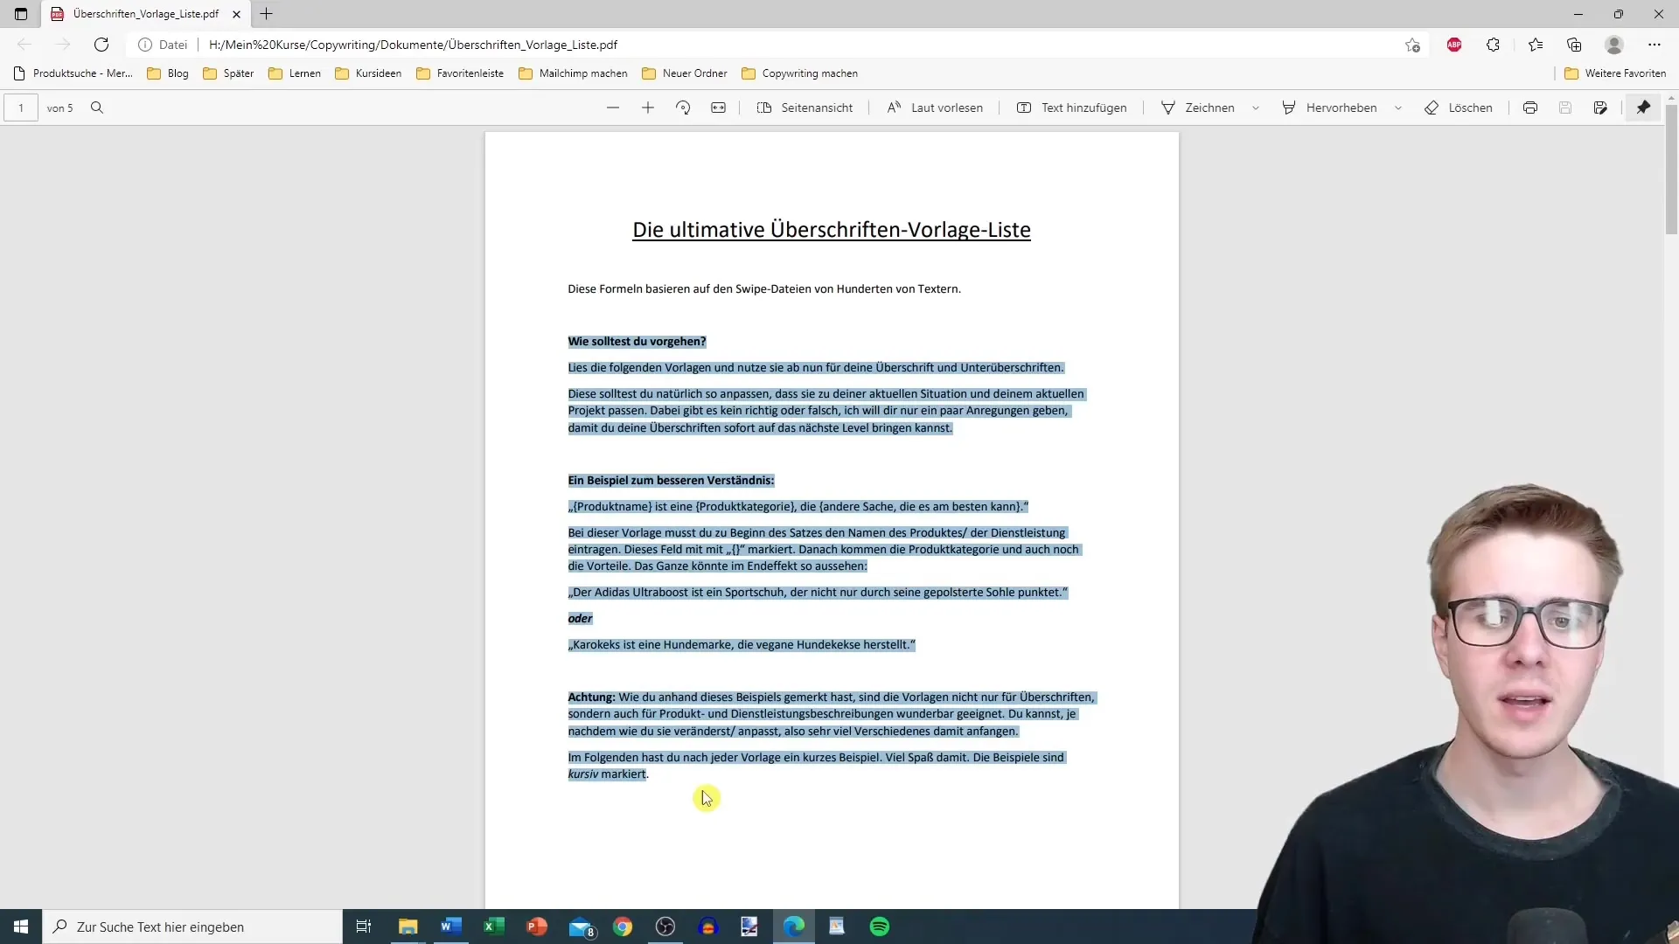The image size is (1679, 944).
Task: Click the tab actions menu icon
Action: click(x=21, y=14)
